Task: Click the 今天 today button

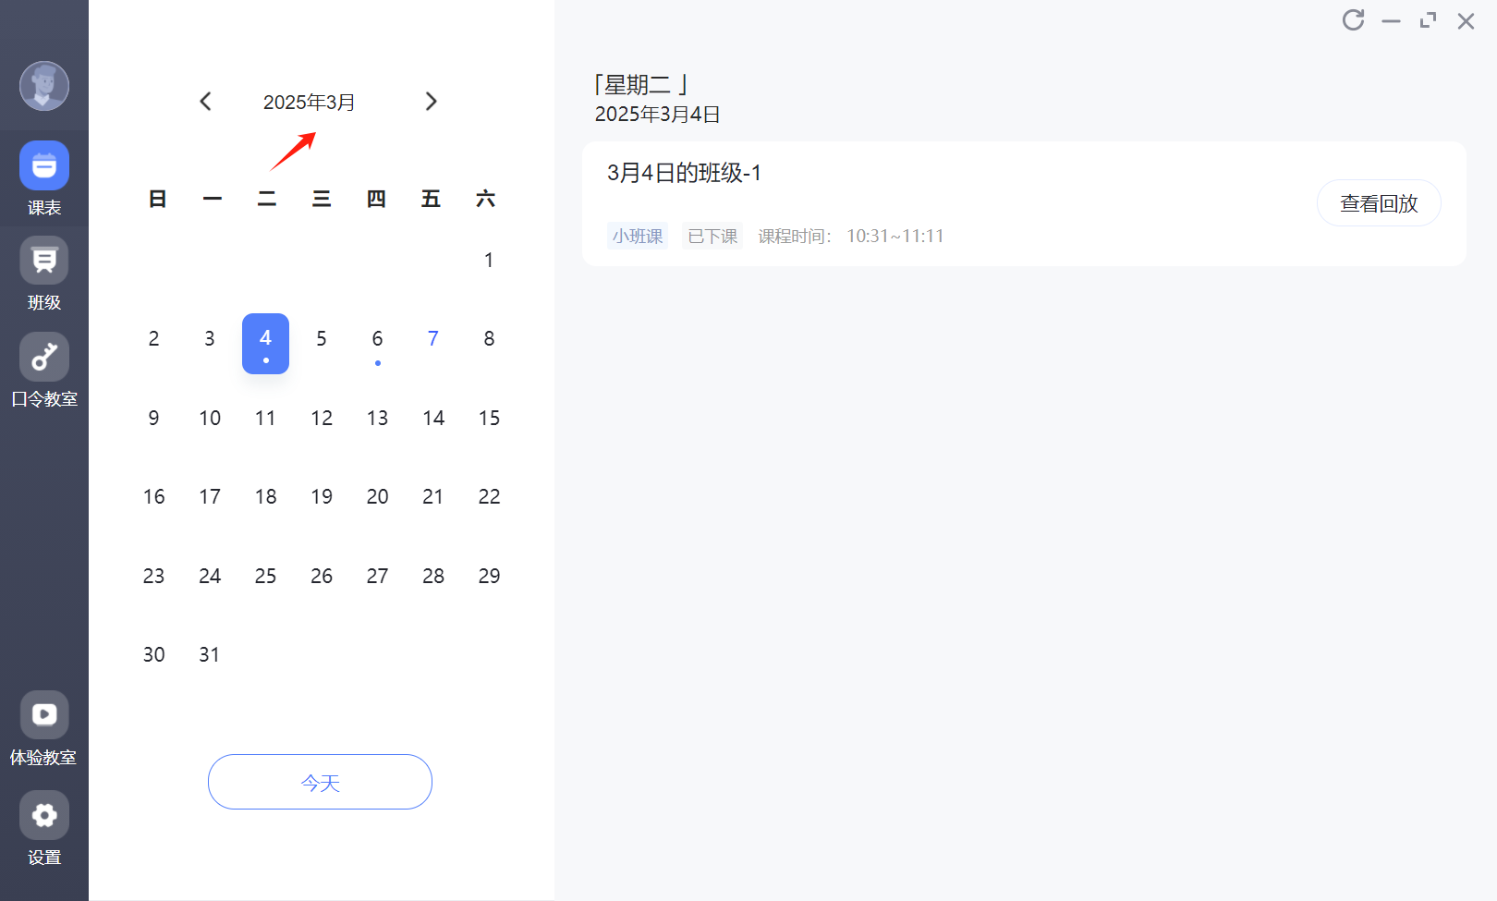Action: click(x=320, y=782)
